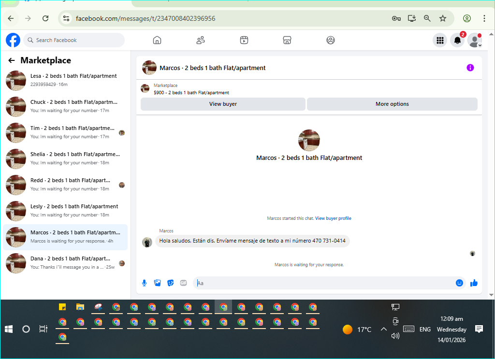Open the Facebook menu grid icon

[x=440, y=41]
